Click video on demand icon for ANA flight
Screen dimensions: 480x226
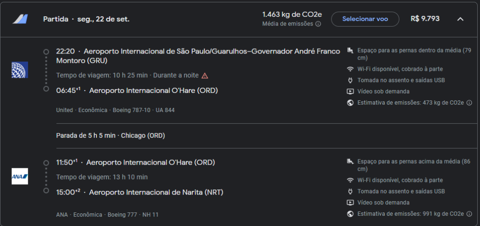coord(350,203)
